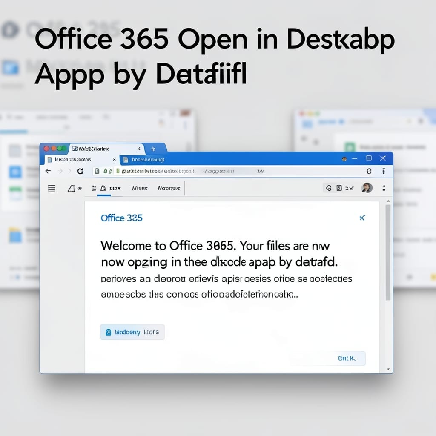436x436 pixels.
Task: Click the line "Welcome to Office 3865. Your fiiles are nw"
Action: tap(215, 246)
